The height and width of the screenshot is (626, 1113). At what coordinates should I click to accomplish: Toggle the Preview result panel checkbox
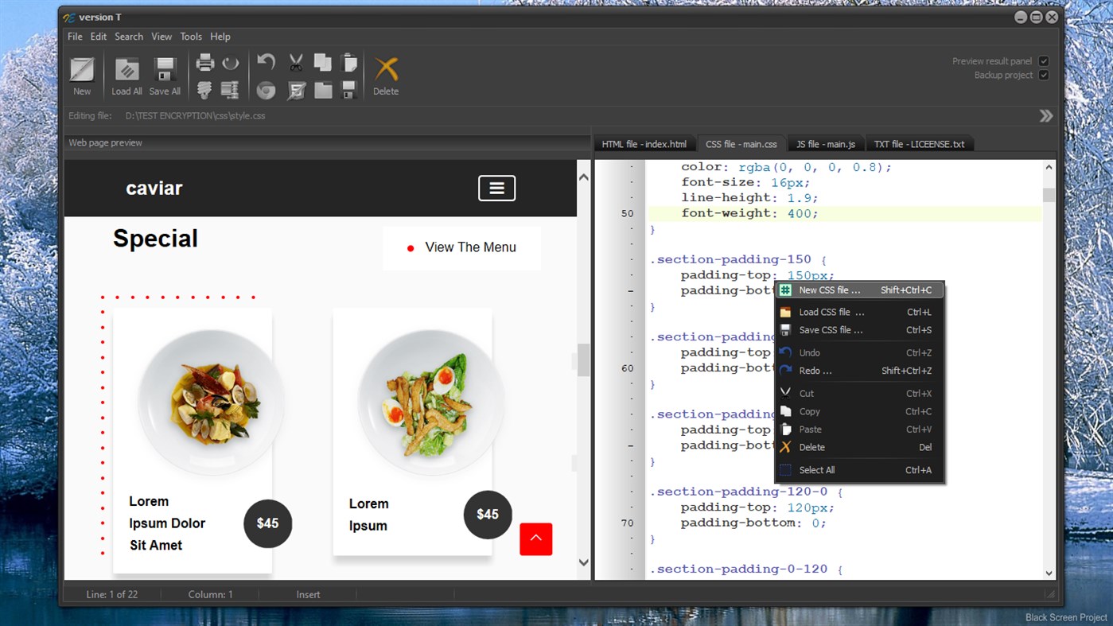(x=1044, y=61)
